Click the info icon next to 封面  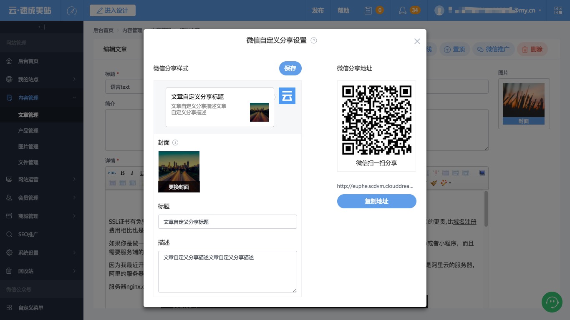click(175, 142)
